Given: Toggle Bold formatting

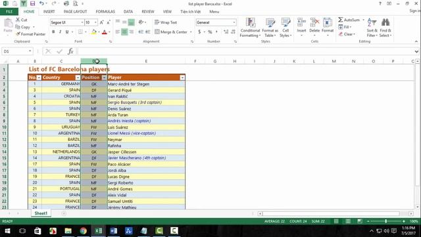Looking at the screenshot, I should click(x=53, y=32).
